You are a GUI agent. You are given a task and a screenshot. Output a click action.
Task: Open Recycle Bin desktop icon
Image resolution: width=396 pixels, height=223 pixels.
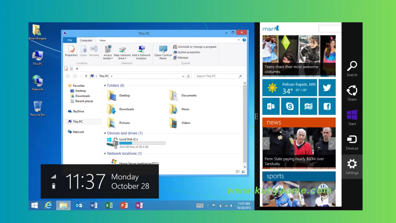click(x=38, y=109)
